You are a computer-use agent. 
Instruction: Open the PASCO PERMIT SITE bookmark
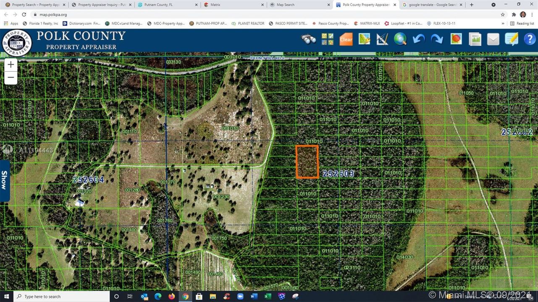tap(288, 23)
